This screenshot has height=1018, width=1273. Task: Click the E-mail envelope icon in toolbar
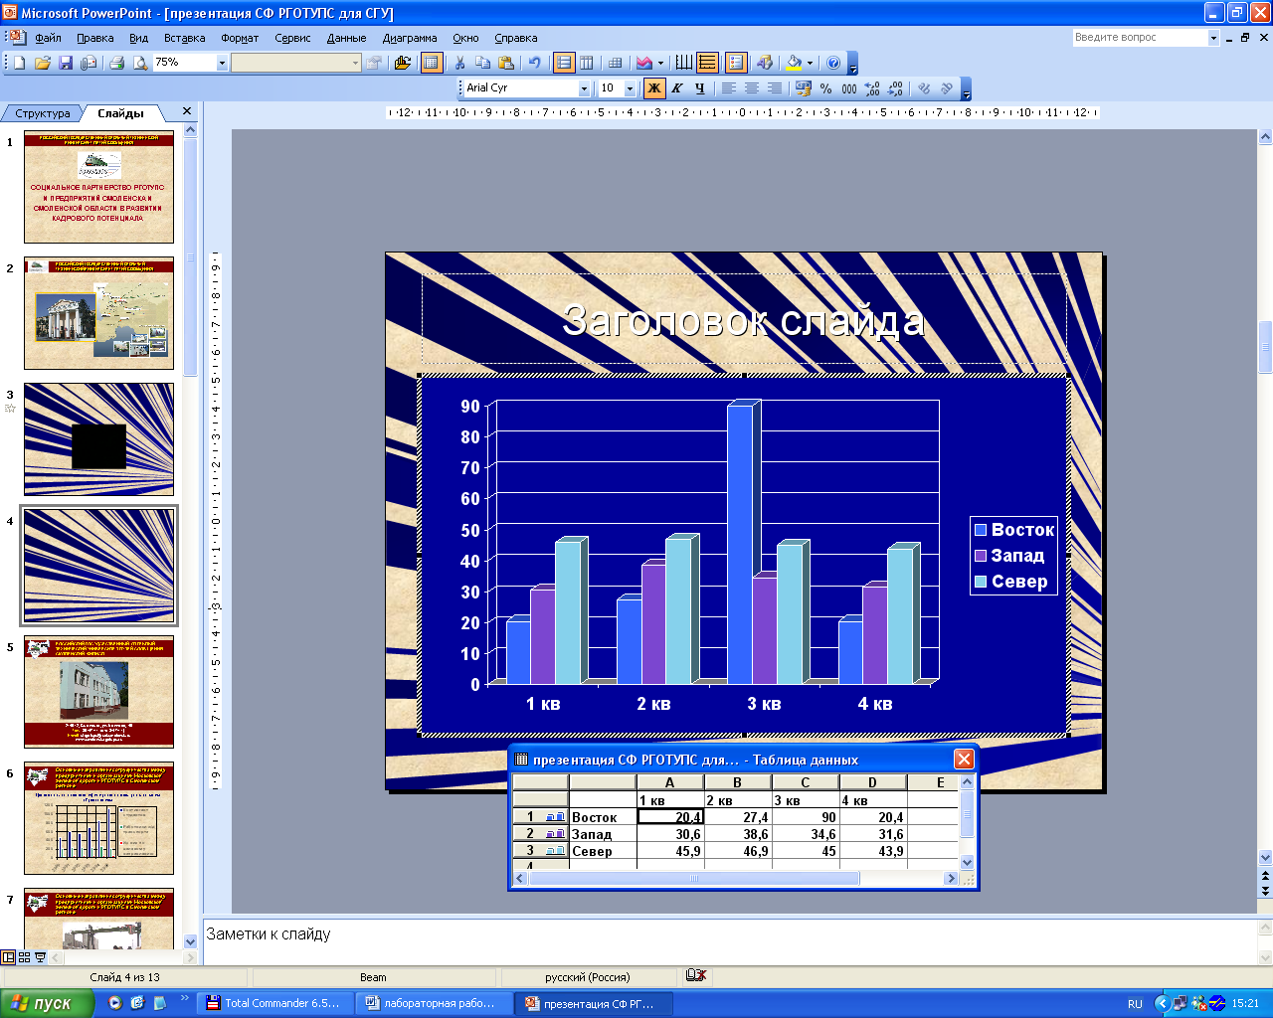tap(89, 63)
